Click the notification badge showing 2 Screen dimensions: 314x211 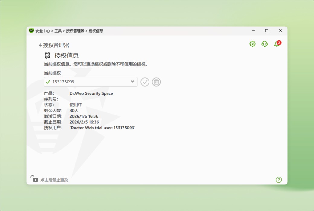click(x=279, y=42)
